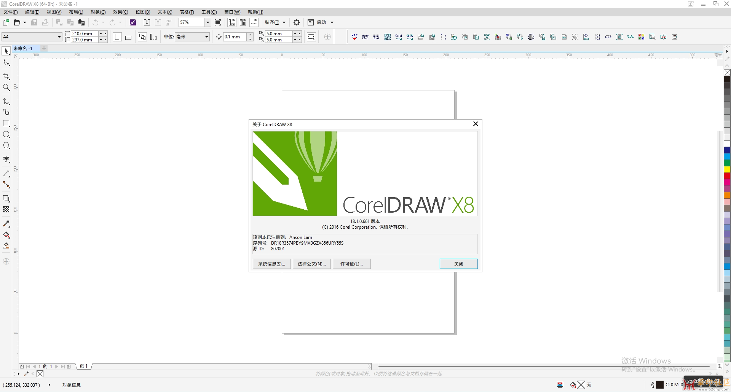Open the 文件(F) menu
Screen dimensions: 731x392
click(x=11, y=12)
